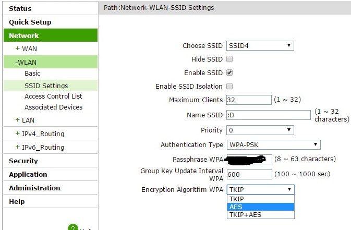This screenshot has width=351, height=230.
Task: Open the Choose SSID dropdown
Action: [x=260, y=46]
